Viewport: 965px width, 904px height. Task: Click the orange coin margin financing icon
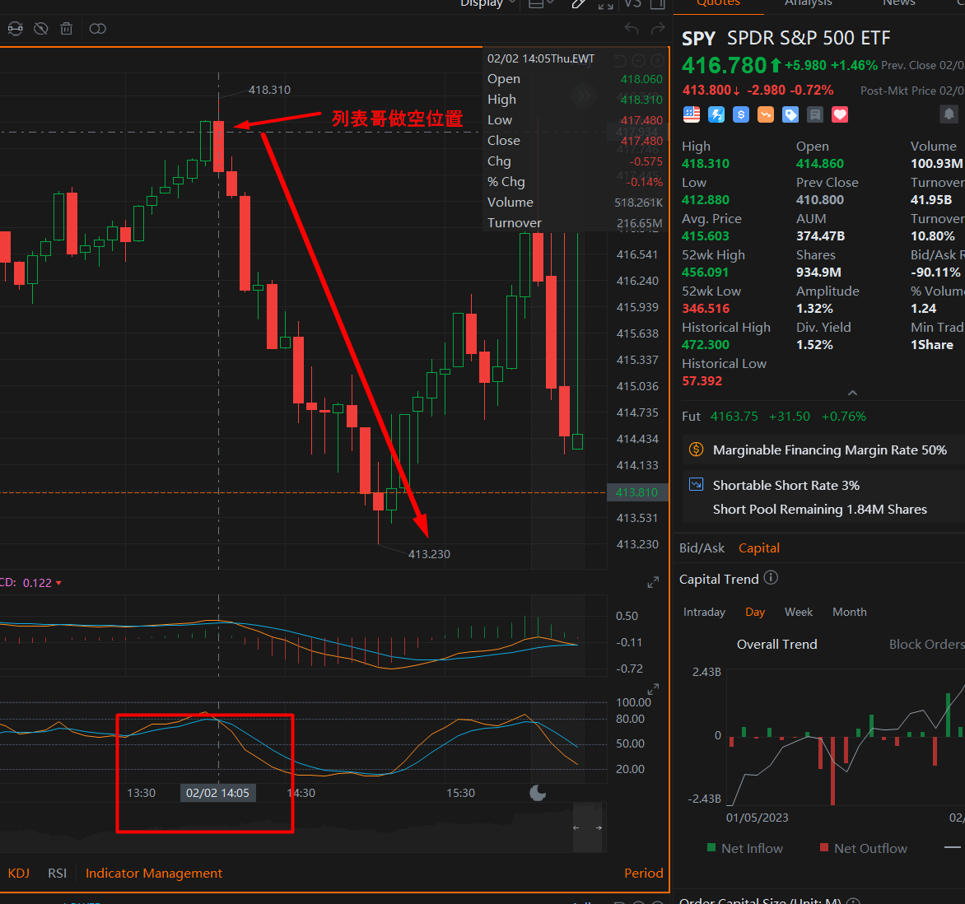tap(696, 450)
